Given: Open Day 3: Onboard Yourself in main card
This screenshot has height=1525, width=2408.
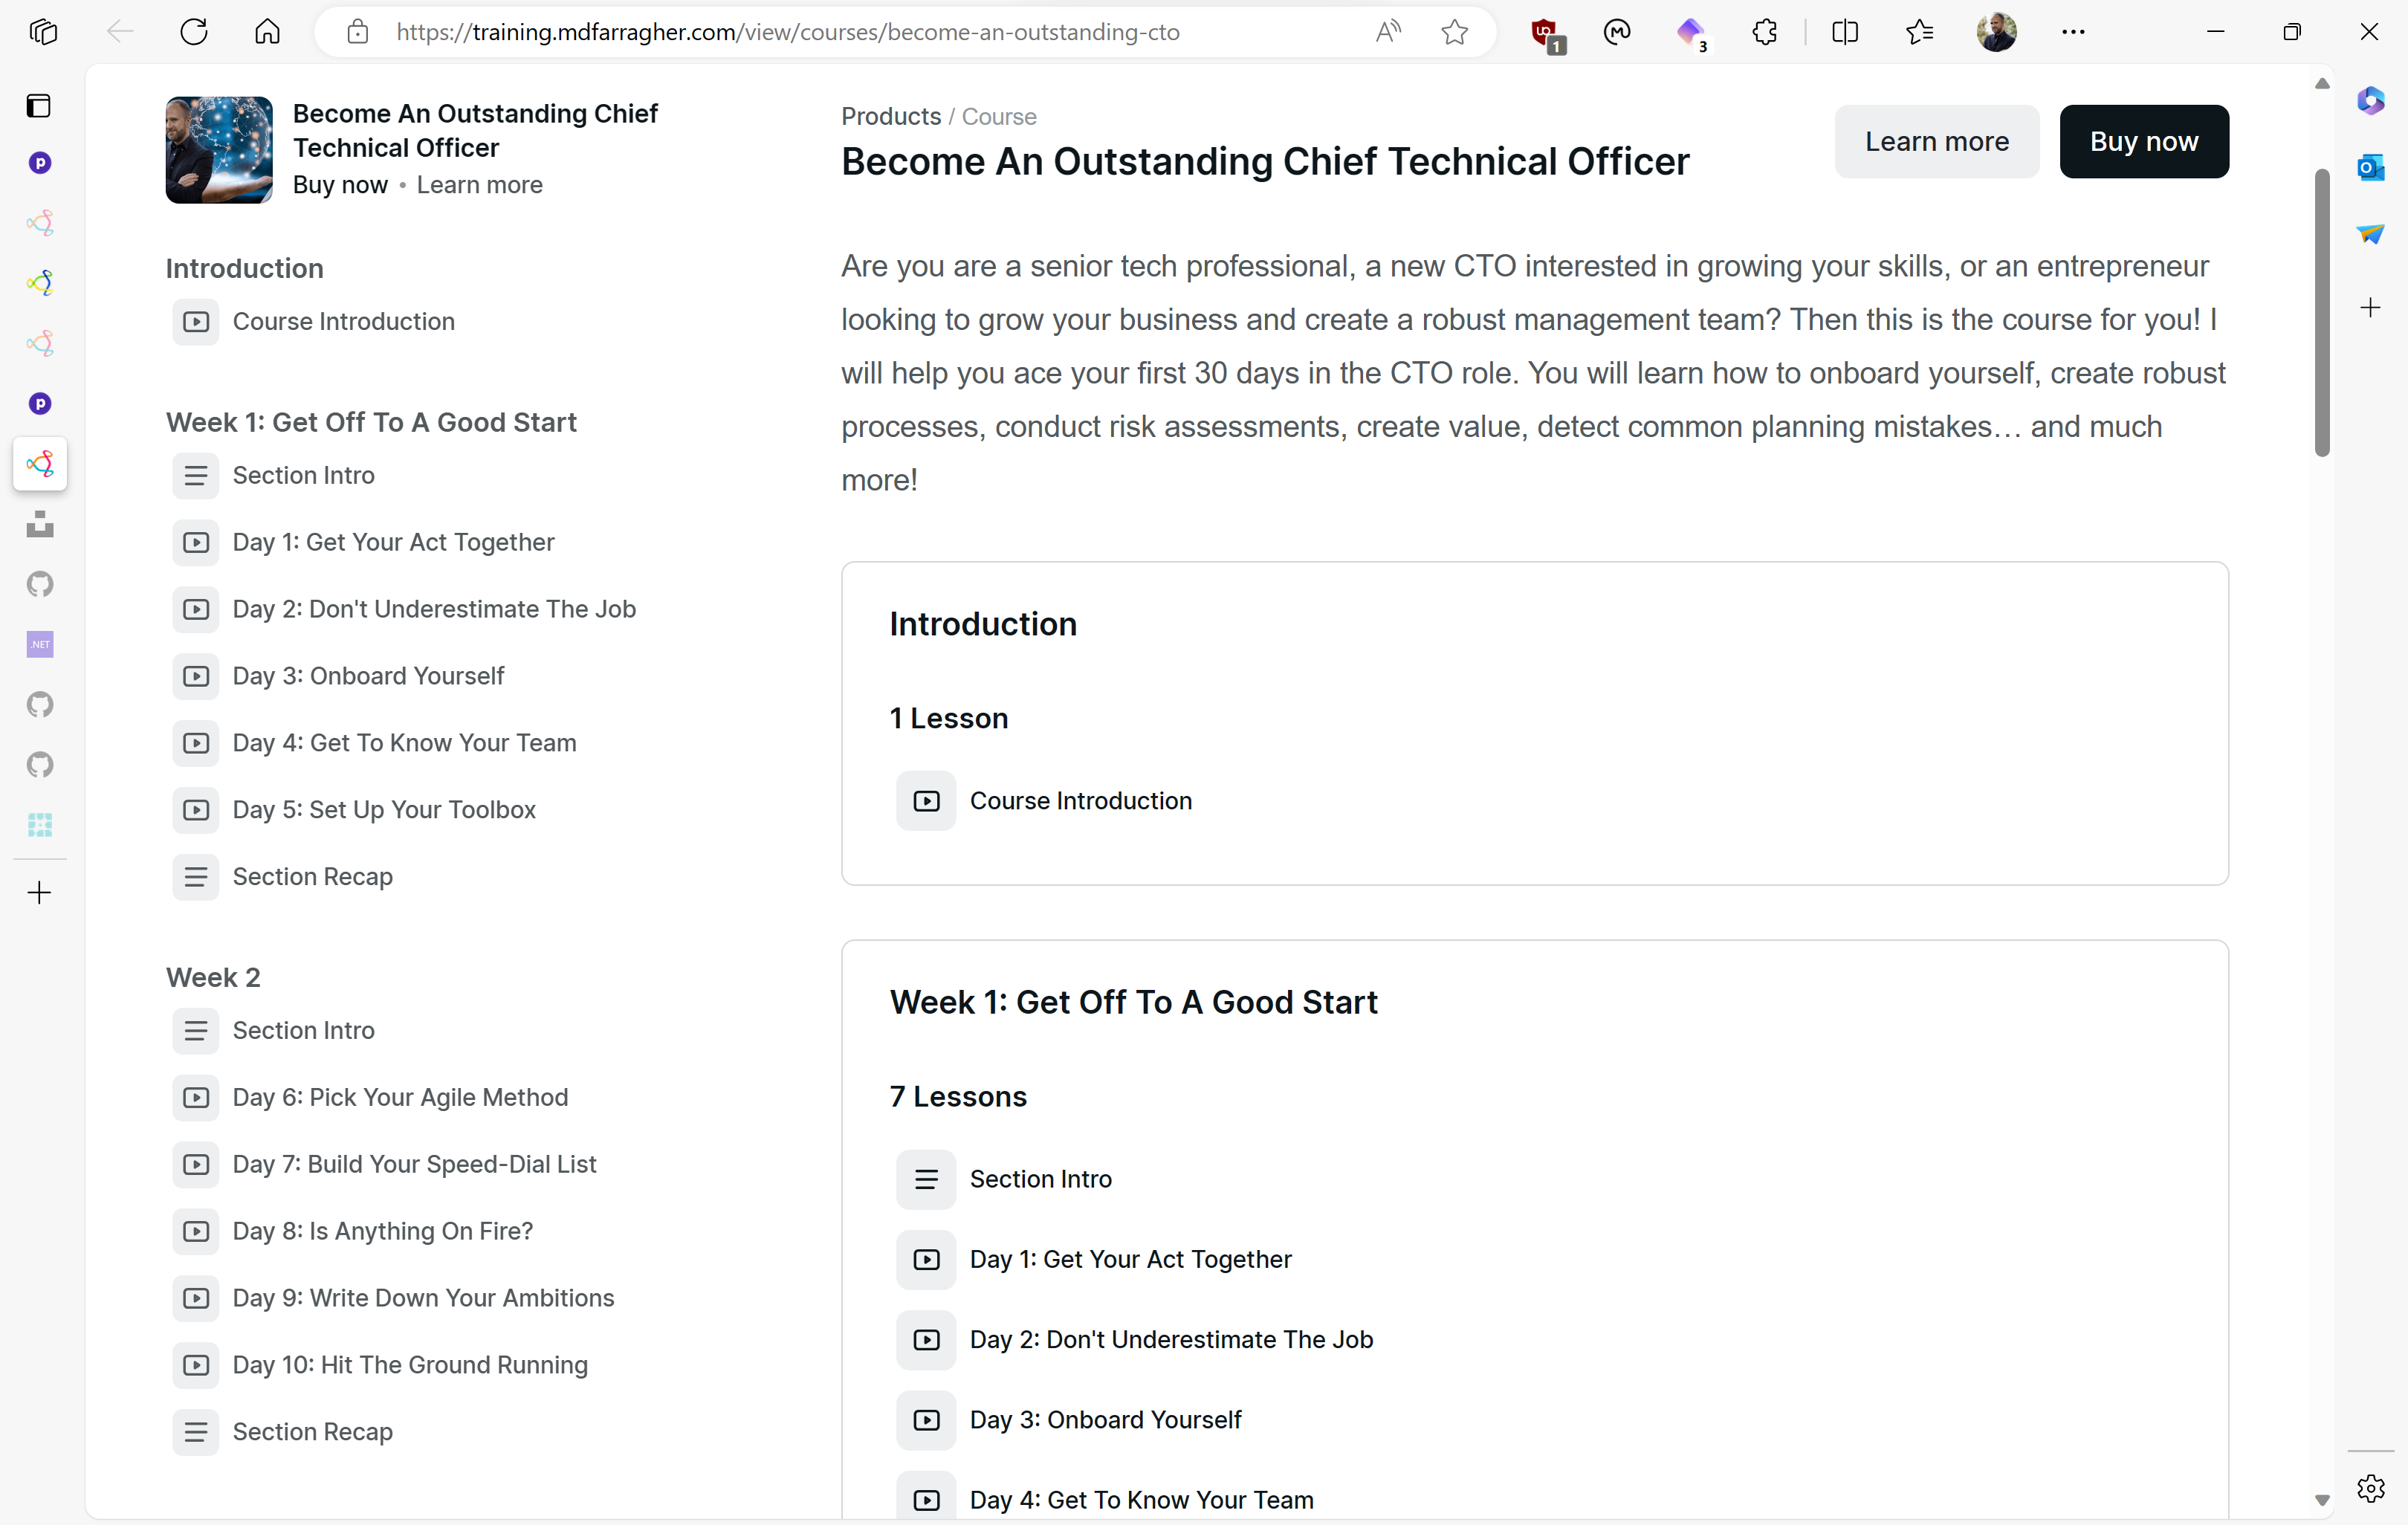Looking at the screenshot, I should click(x=1105, y=1420).
